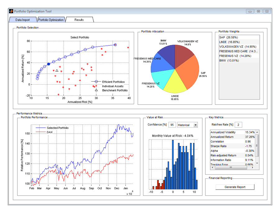
Task: Switch to the Data Import tab
Action: [x=22, y=20]
